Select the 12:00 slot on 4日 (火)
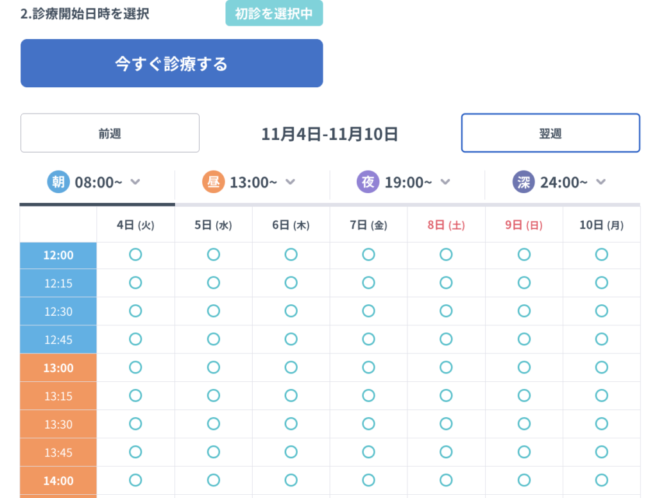The width and height of the screenshot is (657, 498). coord(135,255)
